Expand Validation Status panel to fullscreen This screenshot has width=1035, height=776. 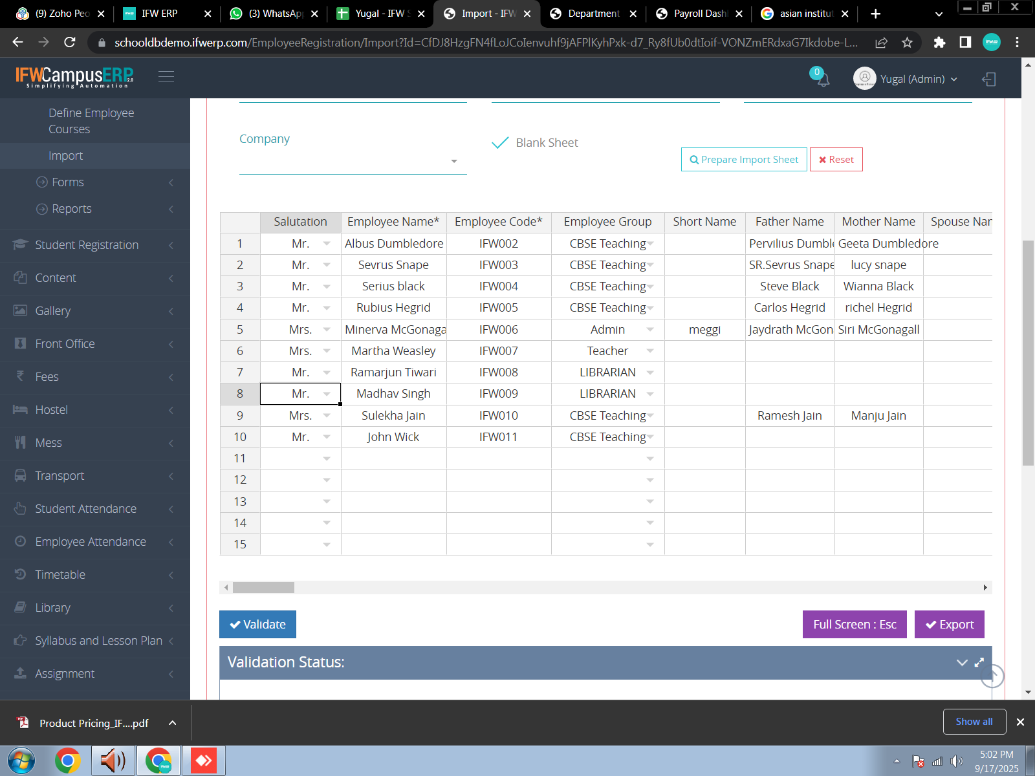coord(979,662)
